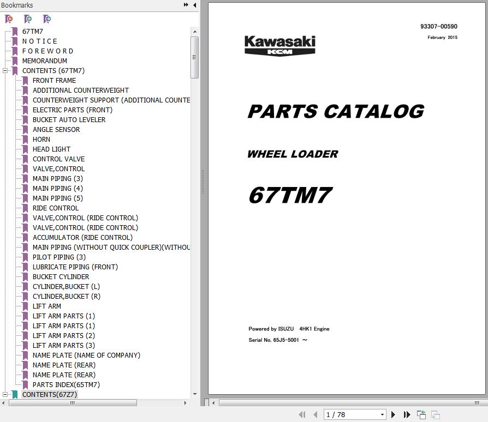Click the previous view icon beside the last-page button
Image resolution: width=488 pixels, height=422 pixels.
tap(421, 414)
